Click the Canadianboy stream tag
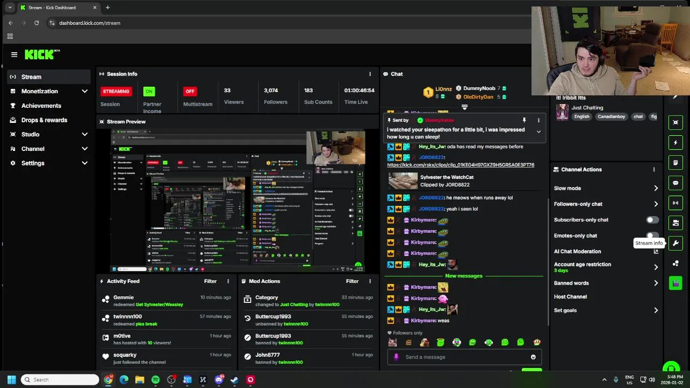Image resolution: width=690 pixels, height=388 pixels. click(612, 117)
